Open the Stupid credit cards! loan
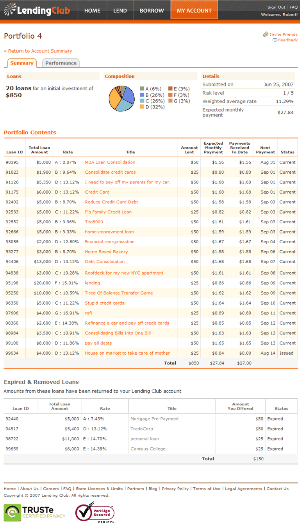Viewport: 305px width, 526px height. (105, 303)
